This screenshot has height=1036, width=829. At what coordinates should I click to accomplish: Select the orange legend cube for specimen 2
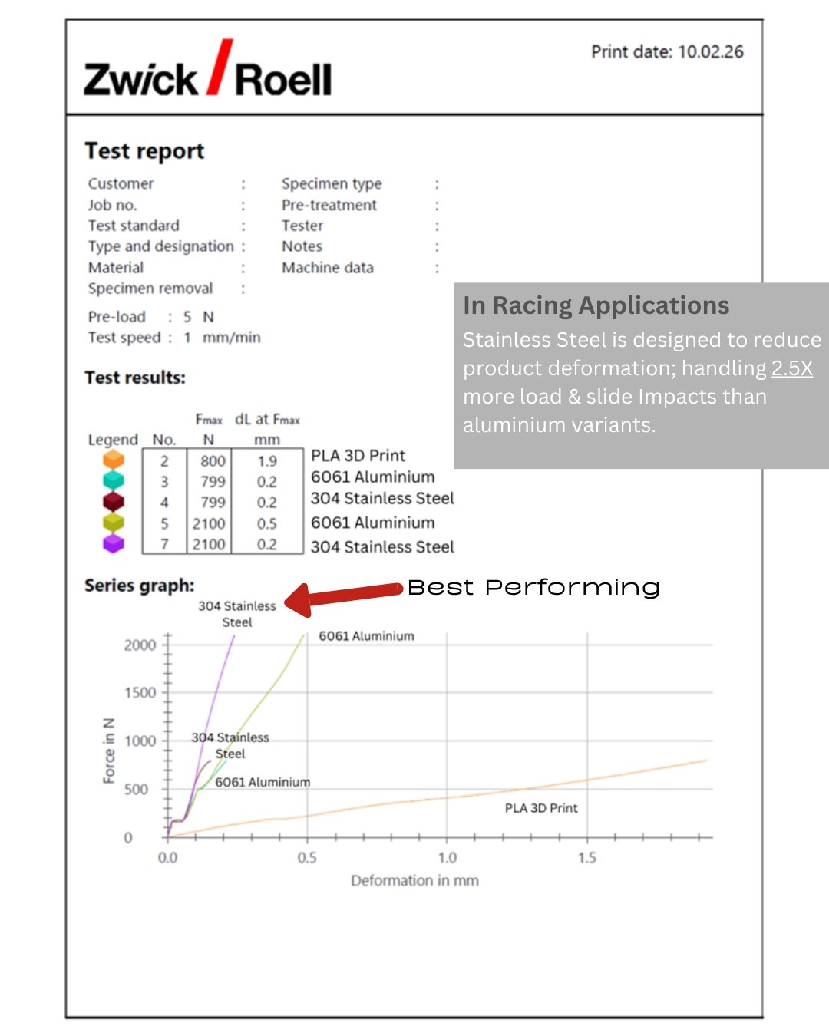114,460
